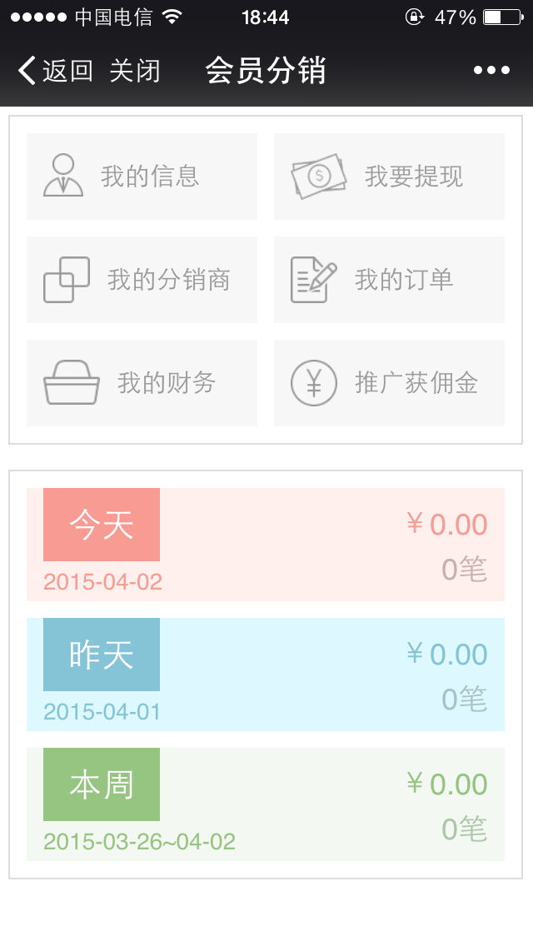Open 我的财务 via the basket icon
Screen dimensions: 533x946
pyautogui.click(x=70, y=381)
